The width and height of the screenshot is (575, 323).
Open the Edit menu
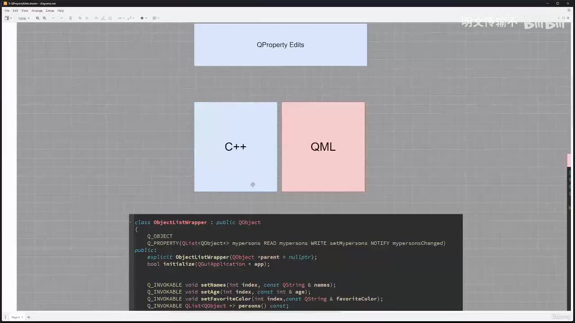click(x=15, y=10)
